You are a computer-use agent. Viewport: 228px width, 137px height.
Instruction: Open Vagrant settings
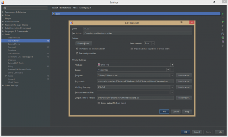pyautogui.click(x=11, y=79)
